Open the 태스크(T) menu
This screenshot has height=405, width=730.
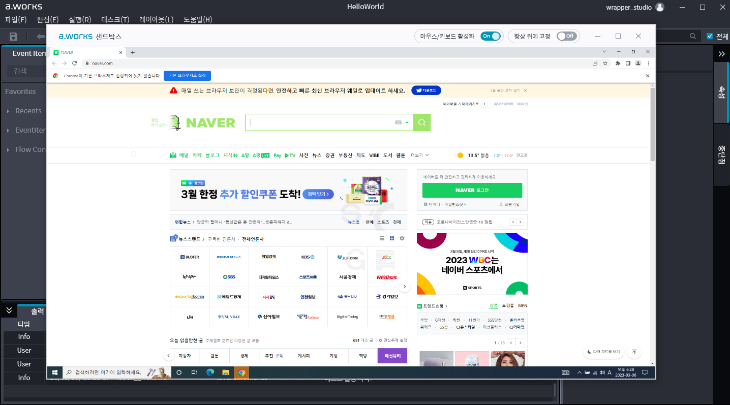(x=115, y=19)
